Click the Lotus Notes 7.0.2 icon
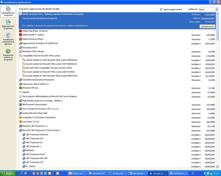Image resolution: width=221 pixels, height=176 pixels. click(x=21, y=122)
